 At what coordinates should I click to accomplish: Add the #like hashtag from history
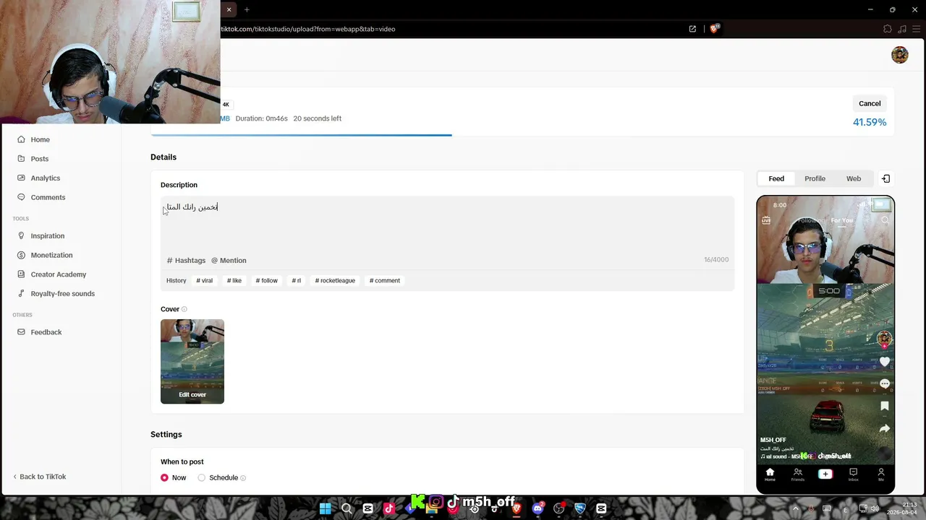pos(234,281)
